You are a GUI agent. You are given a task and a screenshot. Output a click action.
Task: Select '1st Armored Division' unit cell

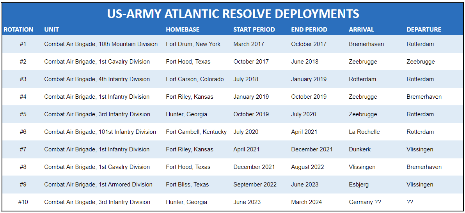coord(98,185)
